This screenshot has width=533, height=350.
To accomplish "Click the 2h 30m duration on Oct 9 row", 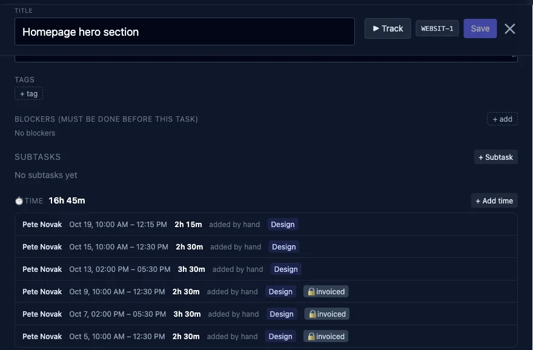I will click(186, 291).
